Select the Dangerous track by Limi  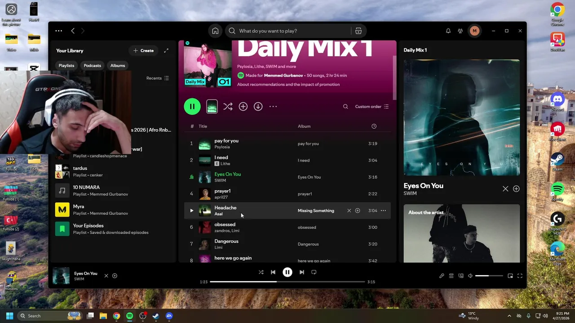[x=287, y=244]
